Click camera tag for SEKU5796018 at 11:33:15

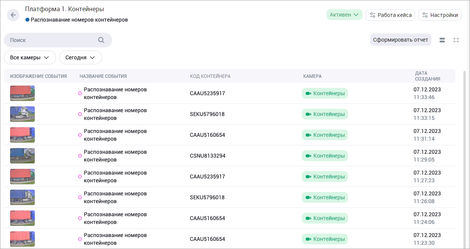point(325,114)
